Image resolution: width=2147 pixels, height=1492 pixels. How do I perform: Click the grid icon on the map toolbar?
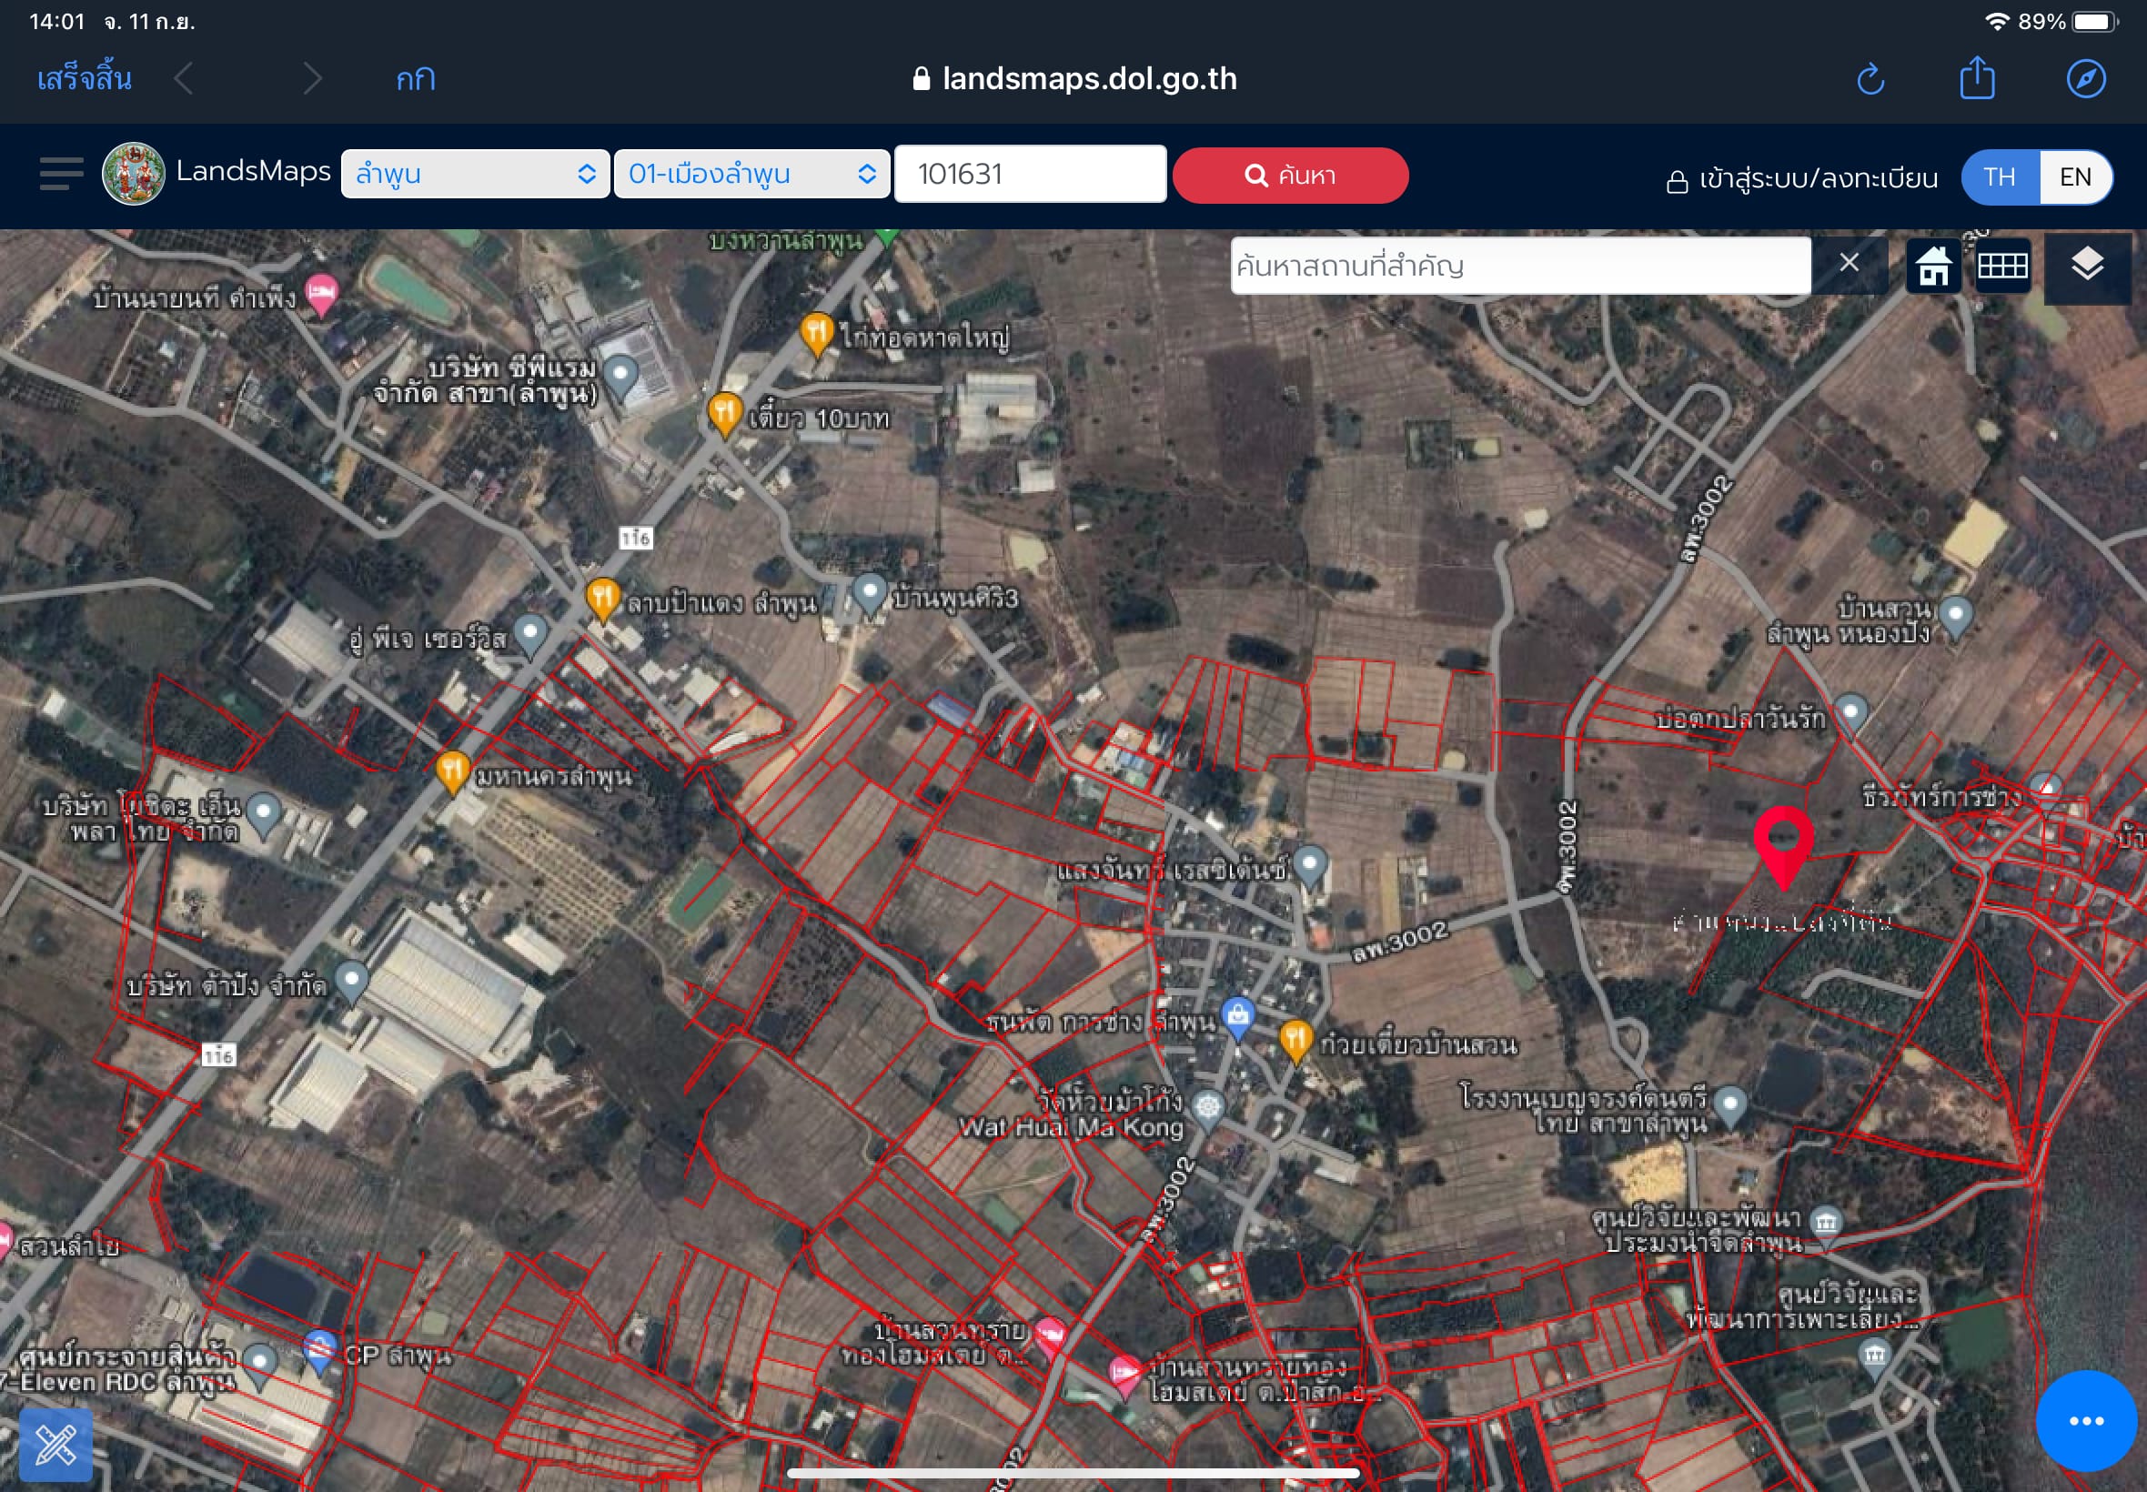pyautogui.click(x=2003, y=266)
